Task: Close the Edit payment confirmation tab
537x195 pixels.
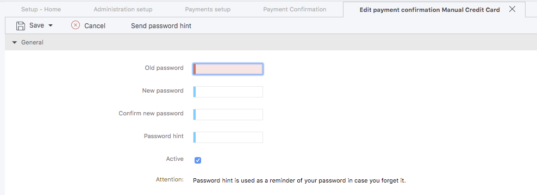Action: point(513,9)
